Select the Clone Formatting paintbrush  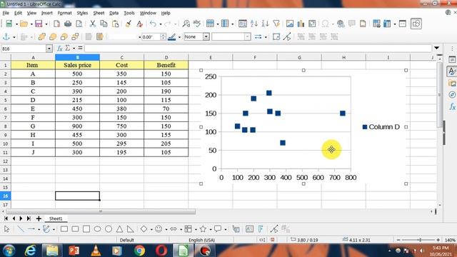[129, 24]
